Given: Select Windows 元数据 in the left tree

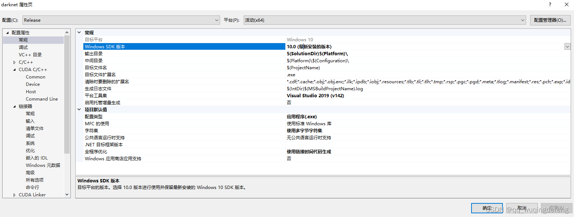Looking at the screenshot, I should [43, 165].
